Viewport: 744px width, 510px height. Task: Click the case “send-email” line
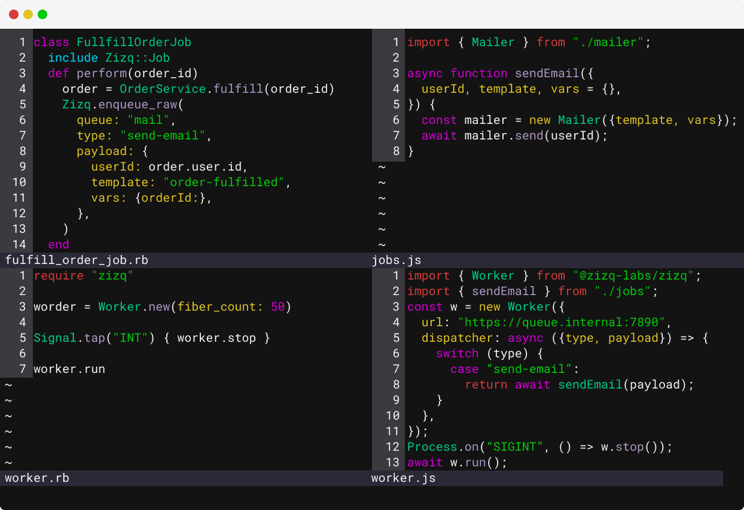coord(515,369)
